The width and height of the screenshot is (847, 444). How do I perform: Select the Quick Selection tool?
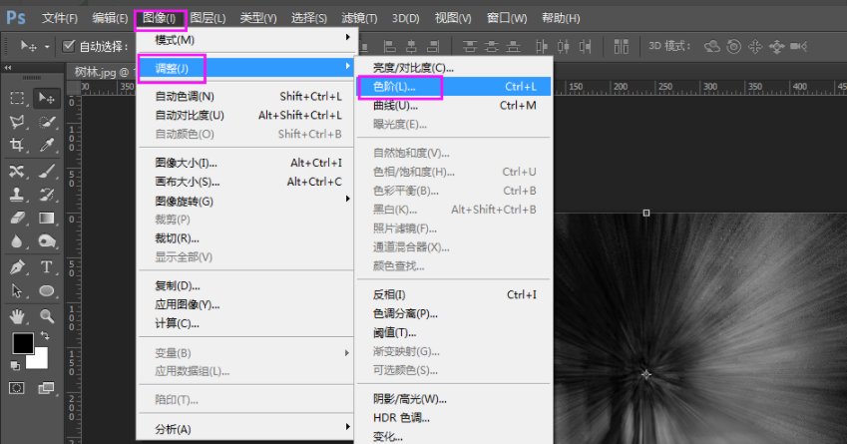[x=47, y=122]
